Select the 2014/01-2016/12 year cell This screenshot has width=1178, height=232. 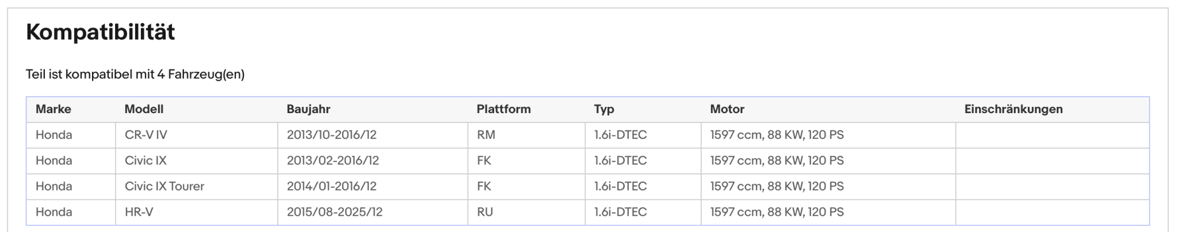(x=373, y=187)
